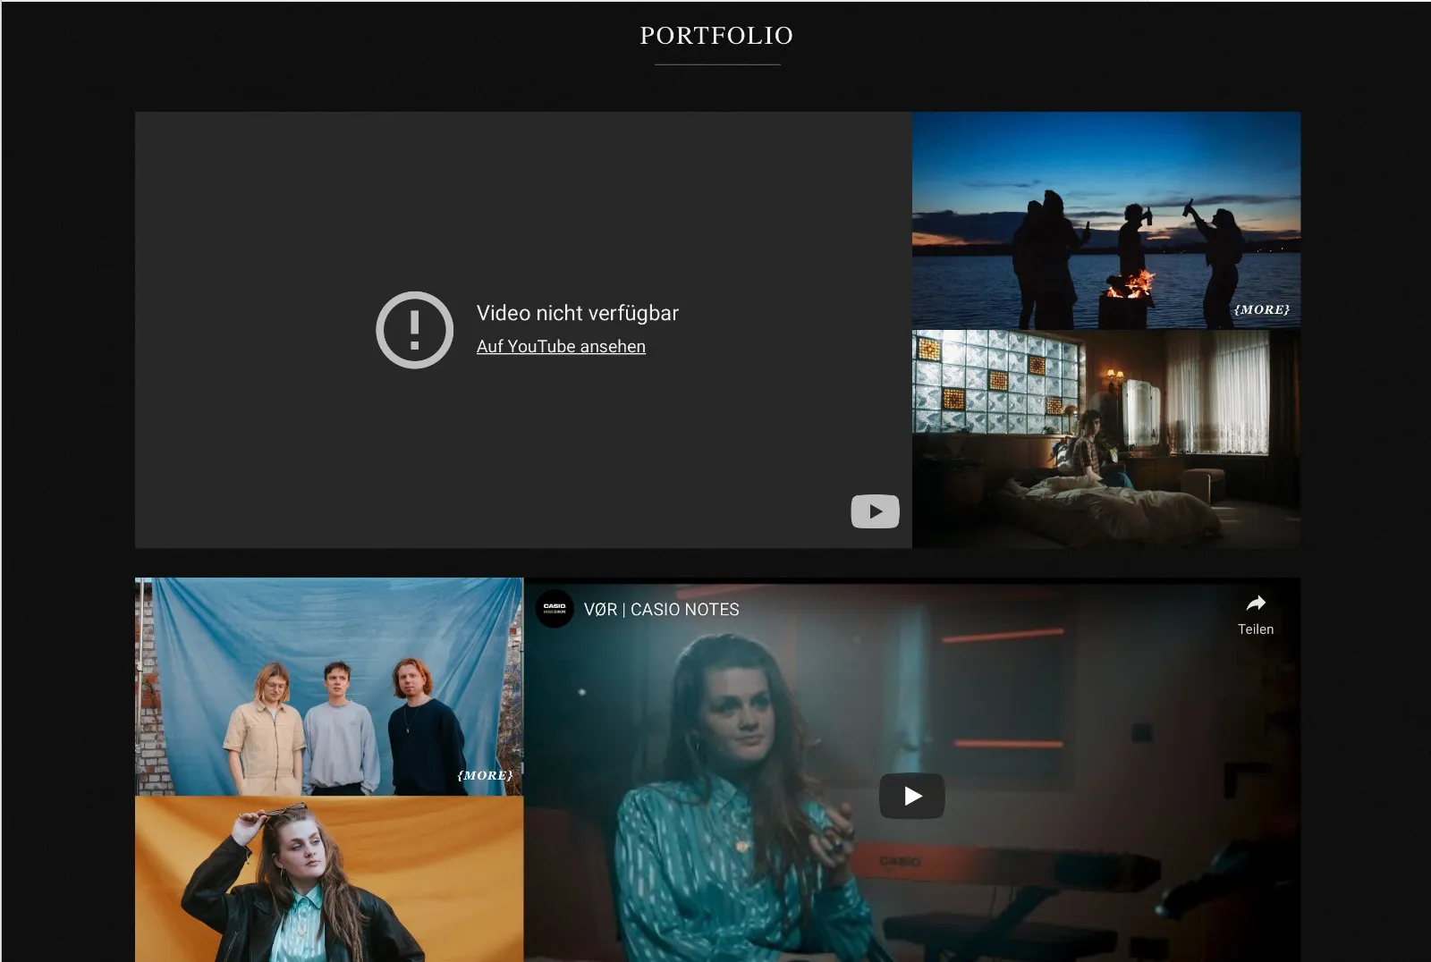Click the PORTFOLIO heading
The height and width of the screenshot is (962, 1431).
(x=716, y=36)
